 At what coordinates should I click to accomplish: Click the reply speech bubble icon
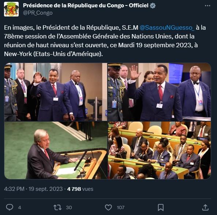click(10, 207)
